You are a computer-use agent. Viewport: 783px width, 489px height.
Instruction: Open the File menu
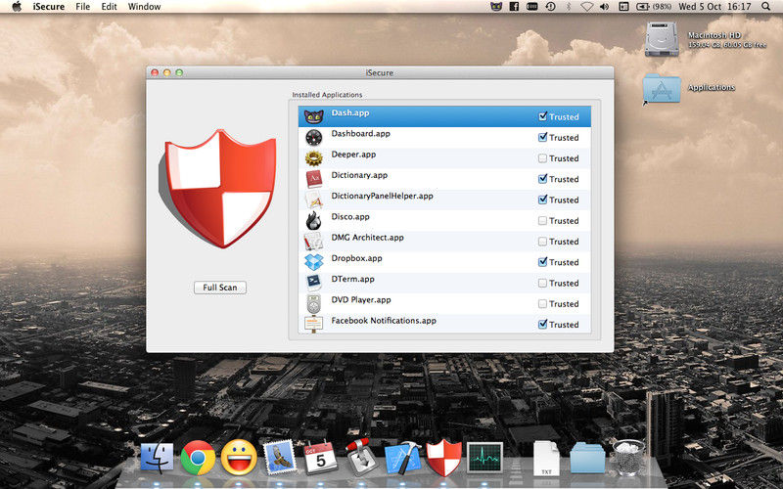coord(83,7)
